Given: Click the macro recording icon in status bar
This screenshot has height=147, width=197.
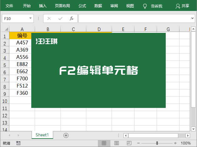Looking at the screenshot, I should 18,143.
